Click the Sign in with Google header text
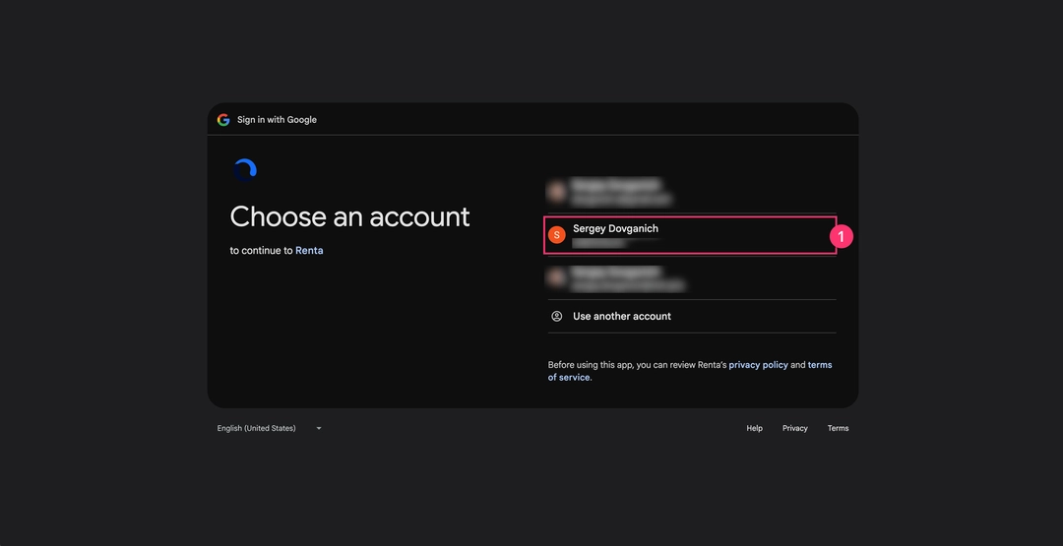The width and height of the screenshot is (1063, 546). pos(277,120)
